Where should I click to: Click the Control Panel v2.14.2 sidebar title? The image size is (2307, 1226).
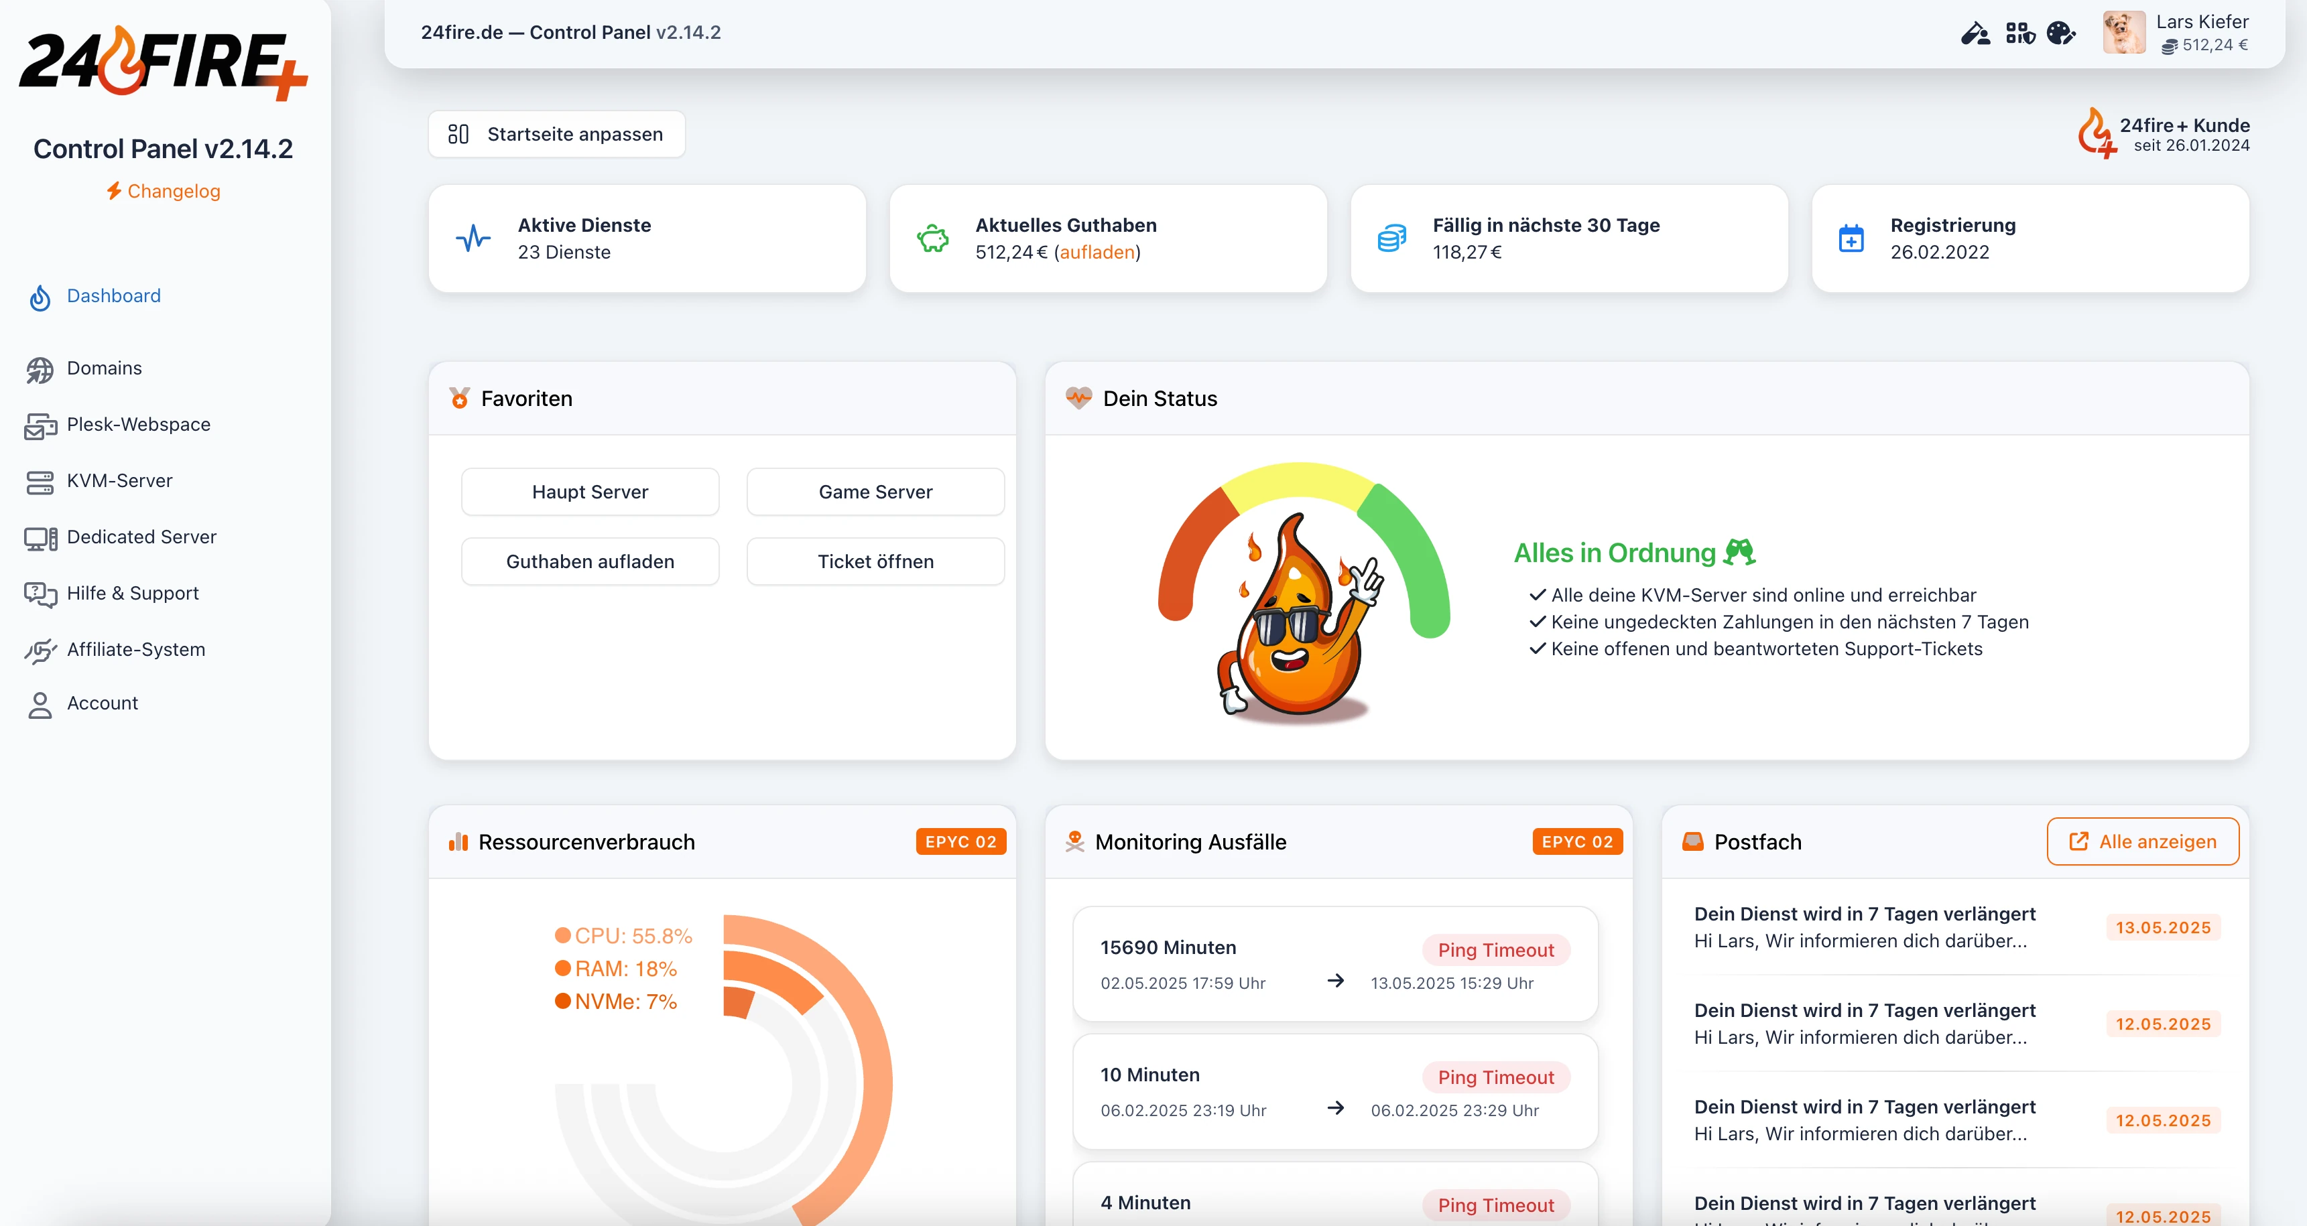163,149
